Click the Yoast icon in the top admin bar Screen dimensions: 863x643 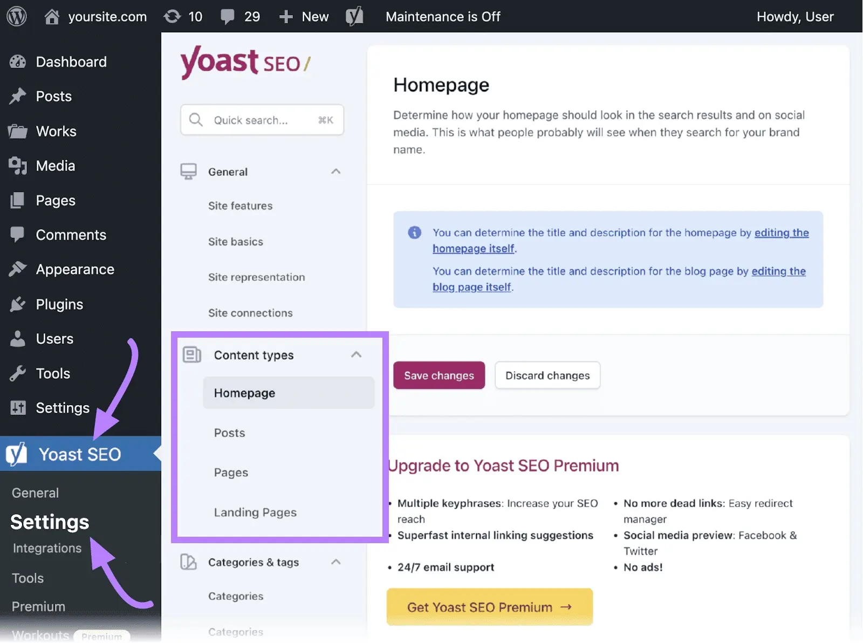click(354, 16)
